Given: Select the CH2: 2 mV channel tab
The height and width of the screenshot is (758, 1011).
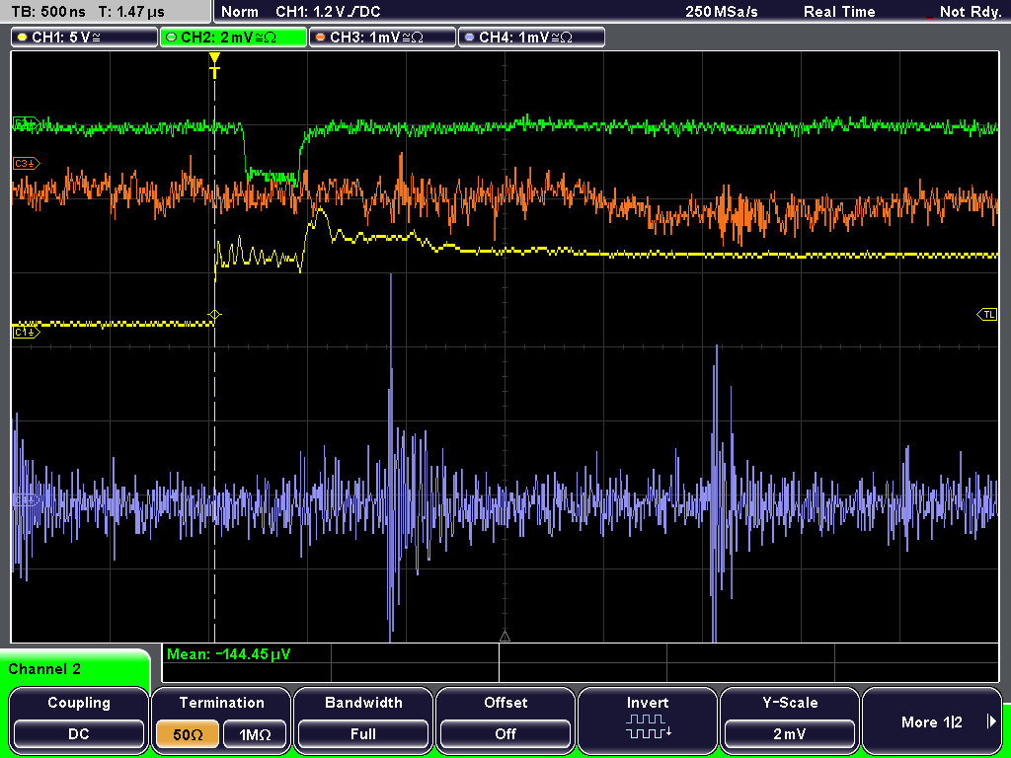Looking at the screenshot, I should (233, 38).
